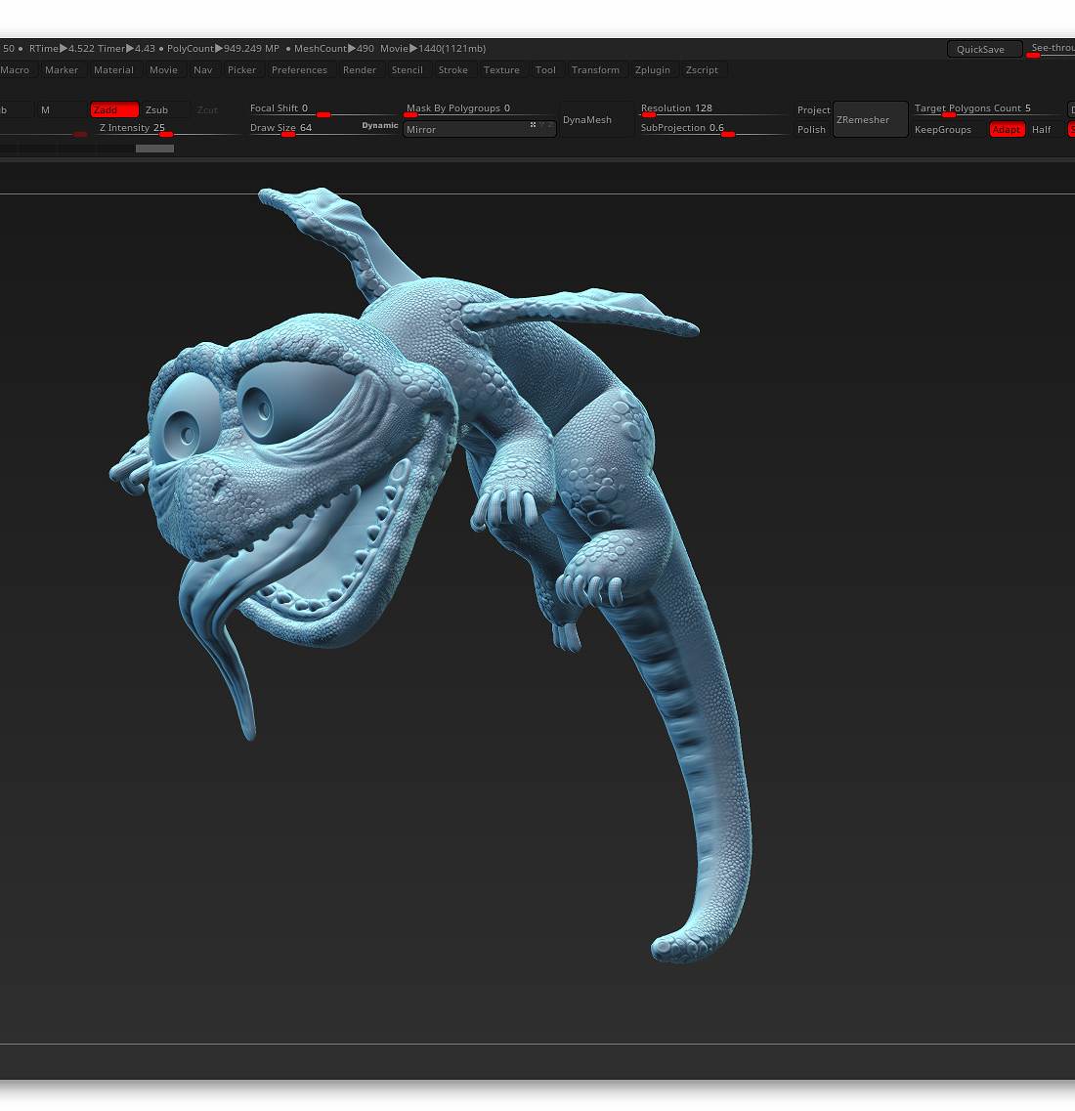The height and width of the screenshot is (1111, 1075).
Task: Click the Polish button
Action: click(813, 130)
